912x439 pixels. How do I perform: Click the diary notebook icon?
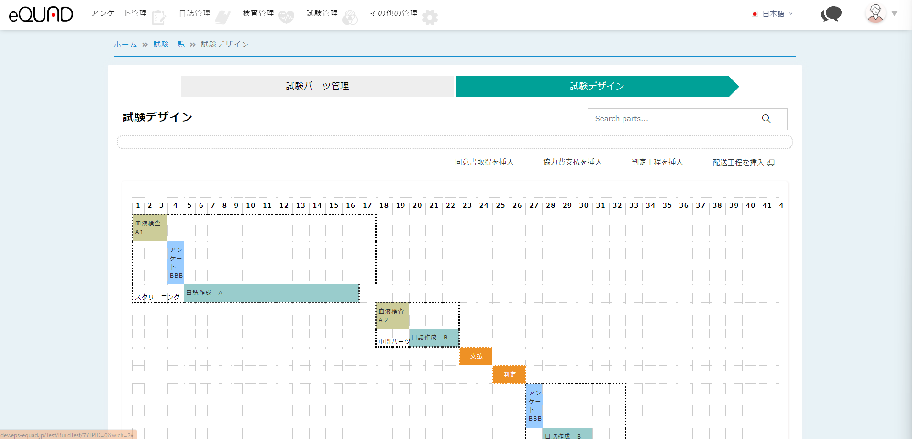click(x=222, y=18)
